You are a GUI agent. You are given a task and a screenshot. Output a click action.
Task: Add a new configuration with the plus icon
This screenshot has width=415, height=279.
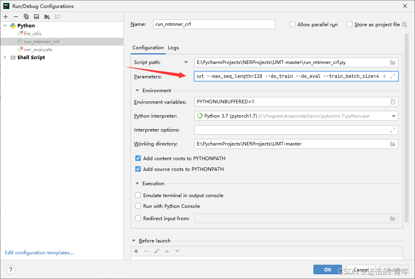[x=6, y=17]
